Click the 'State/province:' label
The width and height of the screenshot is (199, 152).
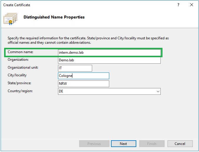tap(19, 83)
